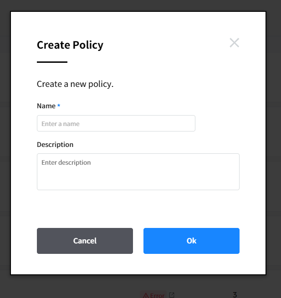The image size is (281, 298).
Task: Click the warning triangle icon in Error badge
Action: tap(146, 295)
